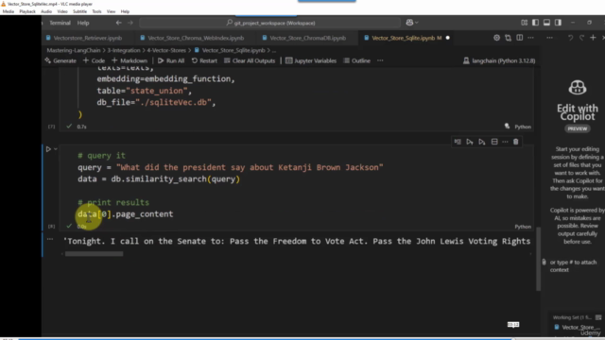The width and height of the screenshot is (605, 340).
Task: Click Python language label of first cell
Action: 523,127
